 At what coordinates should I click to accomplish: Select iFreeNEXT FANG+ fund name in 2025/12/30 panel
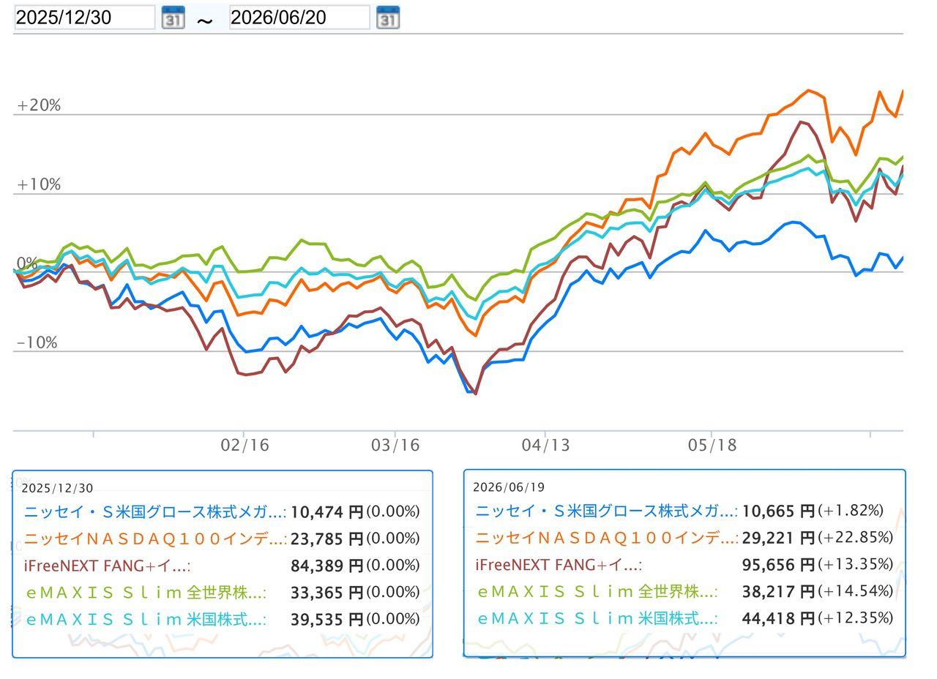(108, 566)
